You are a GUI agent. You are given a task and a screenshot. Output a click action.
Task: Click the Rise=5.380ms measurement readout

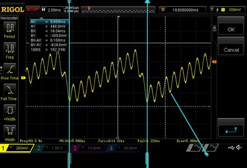pyautogui.click(x=188, y=141)
